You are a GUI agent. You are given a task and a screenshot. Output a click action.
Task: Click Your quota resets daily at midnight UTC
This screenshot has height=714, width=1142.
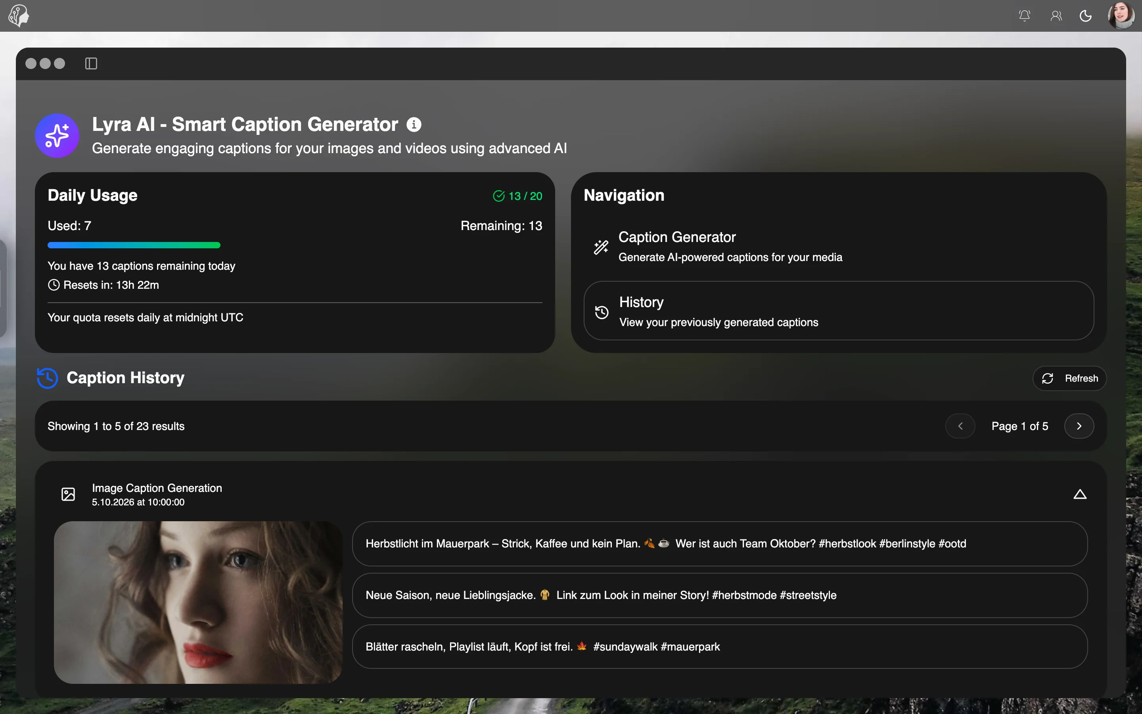click(146, 317)
